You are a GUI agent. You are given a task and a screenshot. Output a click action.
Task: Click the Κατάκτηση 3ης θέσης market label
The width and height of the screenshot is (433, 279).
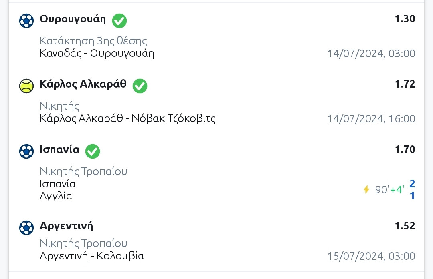click(x=93, y=41)
